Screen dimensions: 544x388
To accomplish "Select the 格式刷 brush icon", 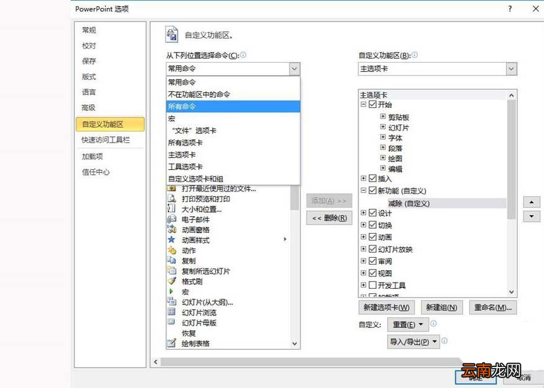I will 171,281.
